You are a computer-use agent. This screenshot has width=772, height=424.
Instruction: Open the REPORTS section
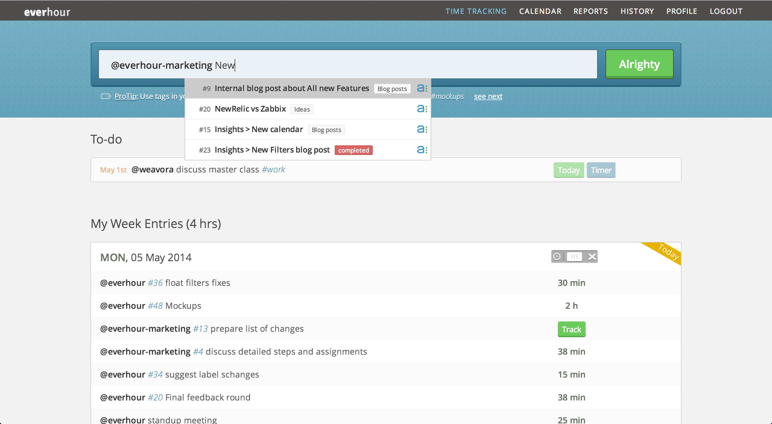click(590, 11)
